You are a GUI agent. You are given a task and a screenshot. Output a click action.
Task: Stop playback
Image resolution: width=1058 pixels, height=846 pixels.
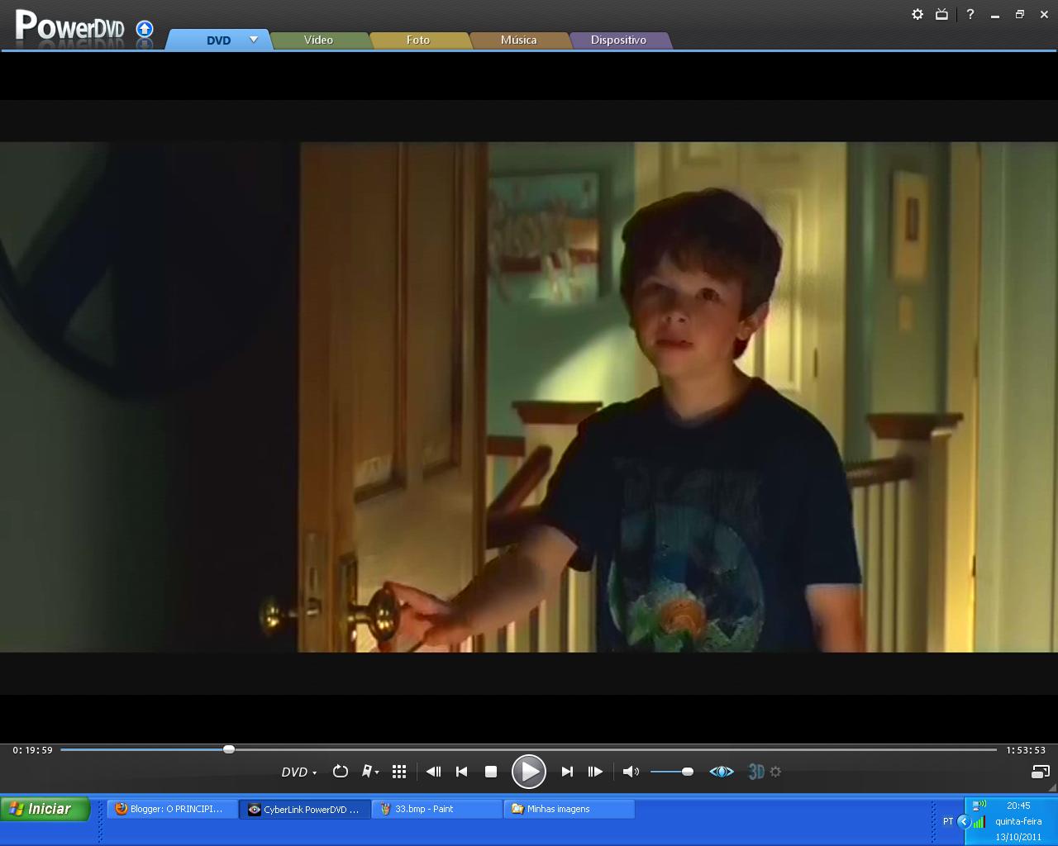click(490, 771)
